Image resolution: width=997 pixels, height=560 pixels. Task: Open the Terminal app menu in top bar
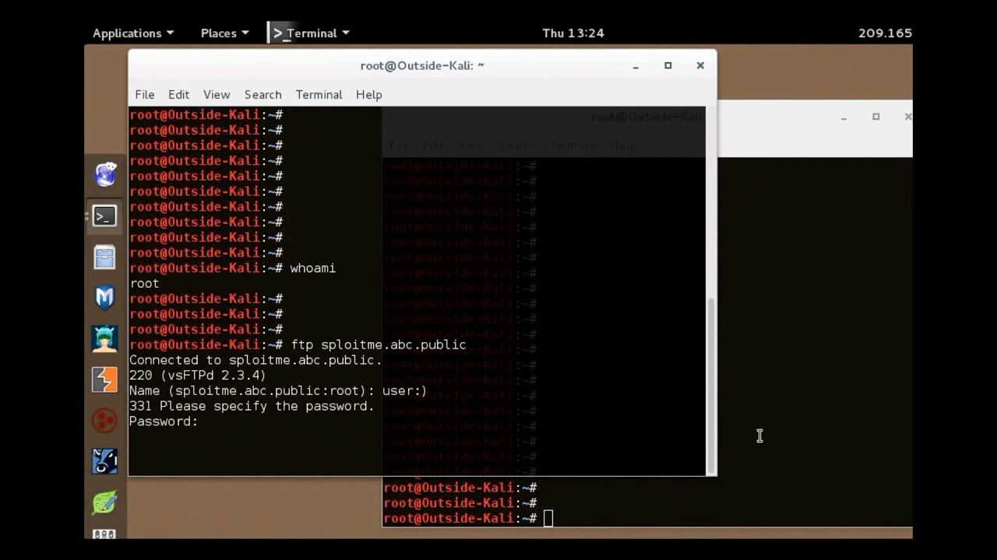(x=310, y=33)
